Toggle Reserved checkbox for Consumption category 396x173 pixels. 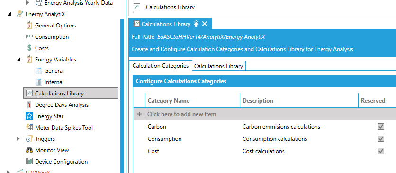[x=380, y=138]
